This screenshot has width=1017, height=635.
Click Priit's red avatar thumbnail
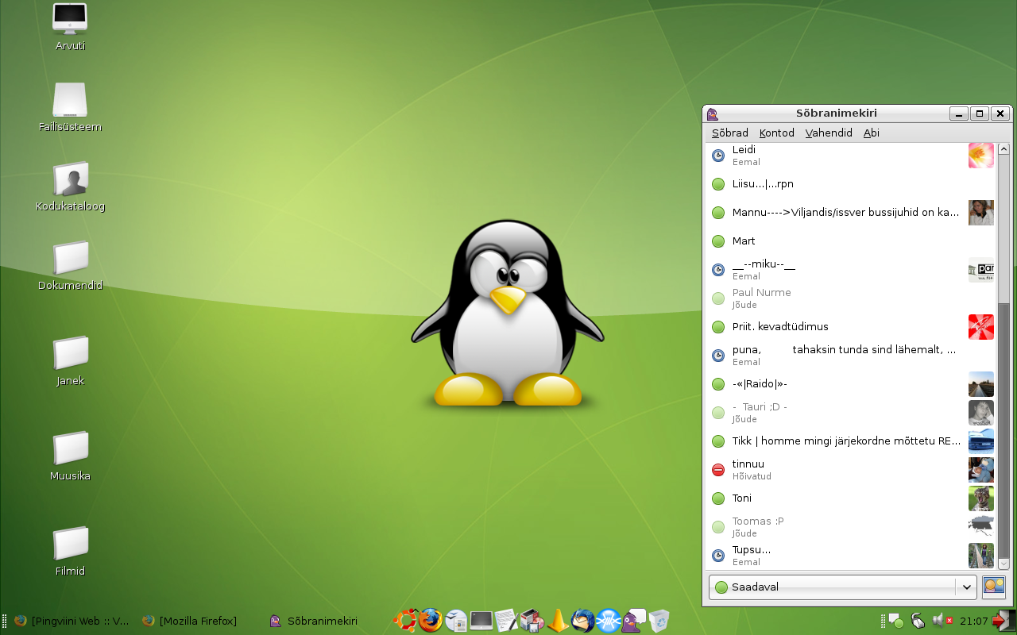(x=981, y=327)
